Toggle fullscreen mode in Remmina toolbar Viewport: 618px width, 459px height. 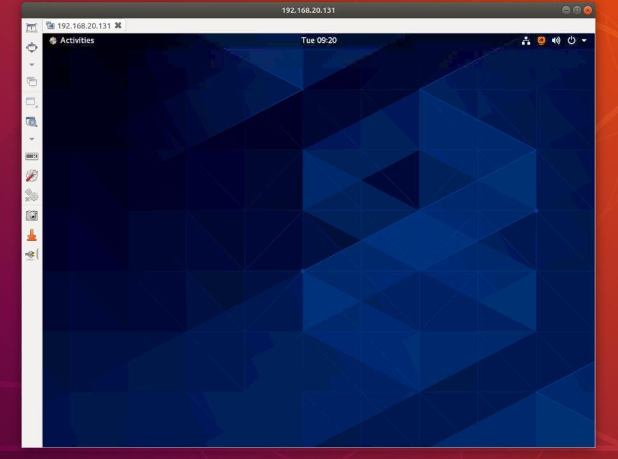point(31,47)
